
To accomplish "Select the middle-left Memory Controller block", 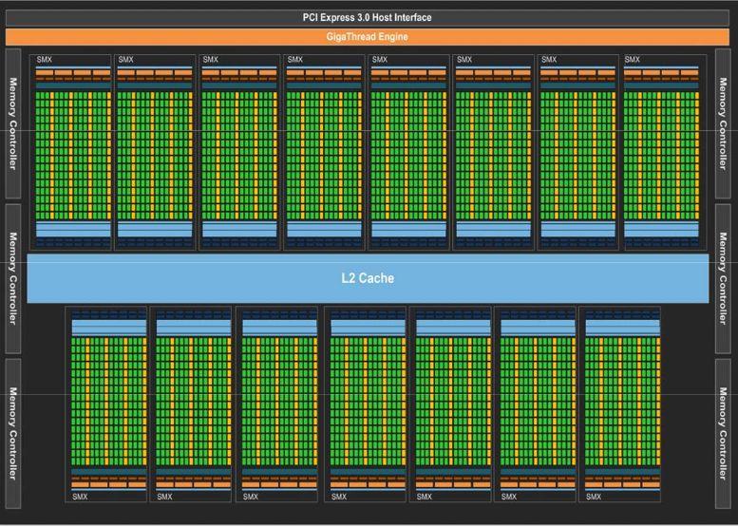I will (x=12, y=278).
